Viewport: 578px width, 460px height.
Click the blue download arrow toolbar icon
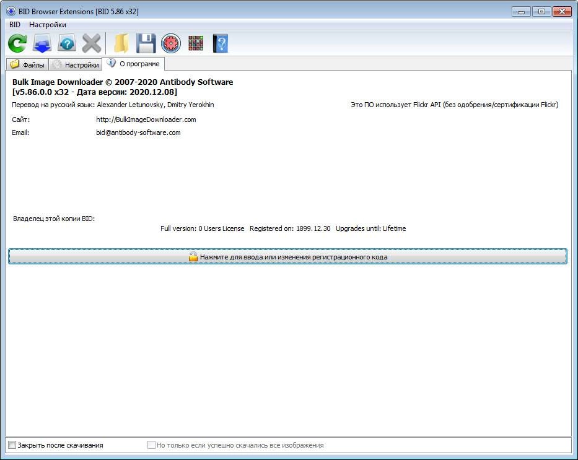coord(42,43)
